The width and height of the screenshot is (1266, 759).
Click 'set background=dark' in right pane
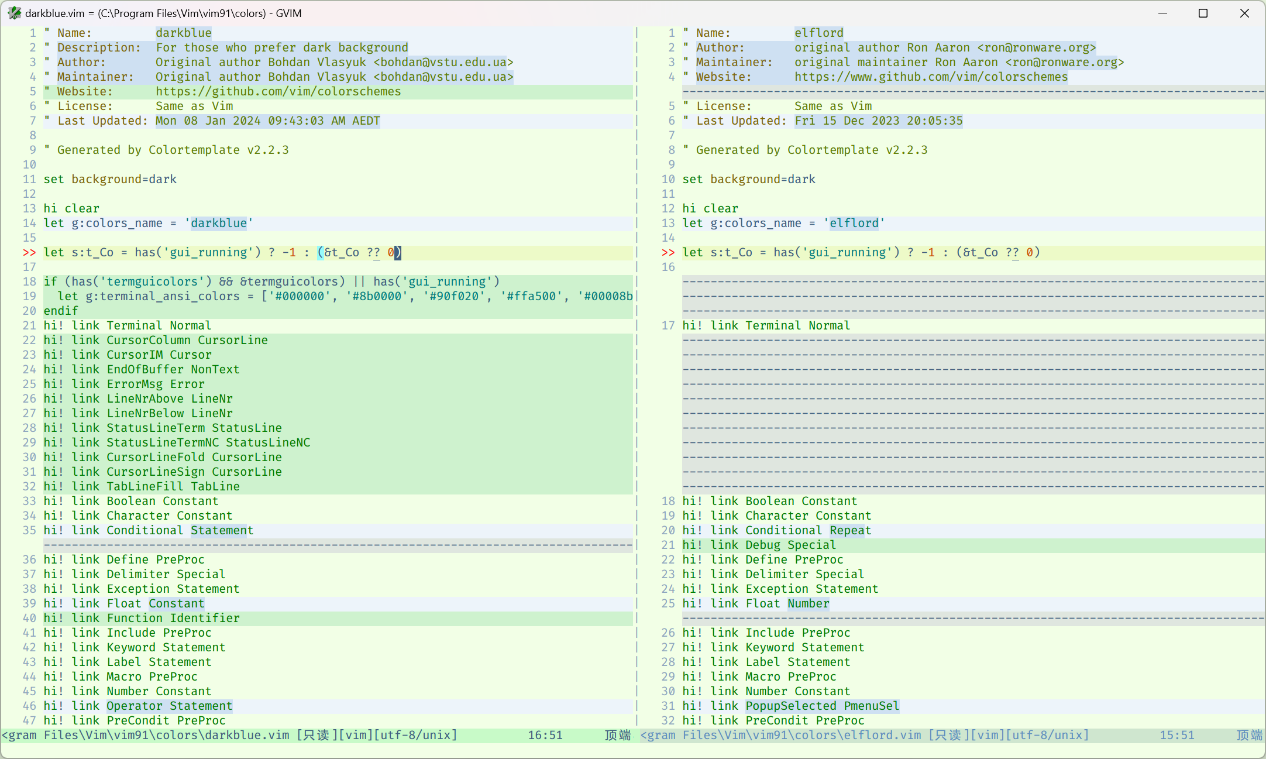(749, 180)
